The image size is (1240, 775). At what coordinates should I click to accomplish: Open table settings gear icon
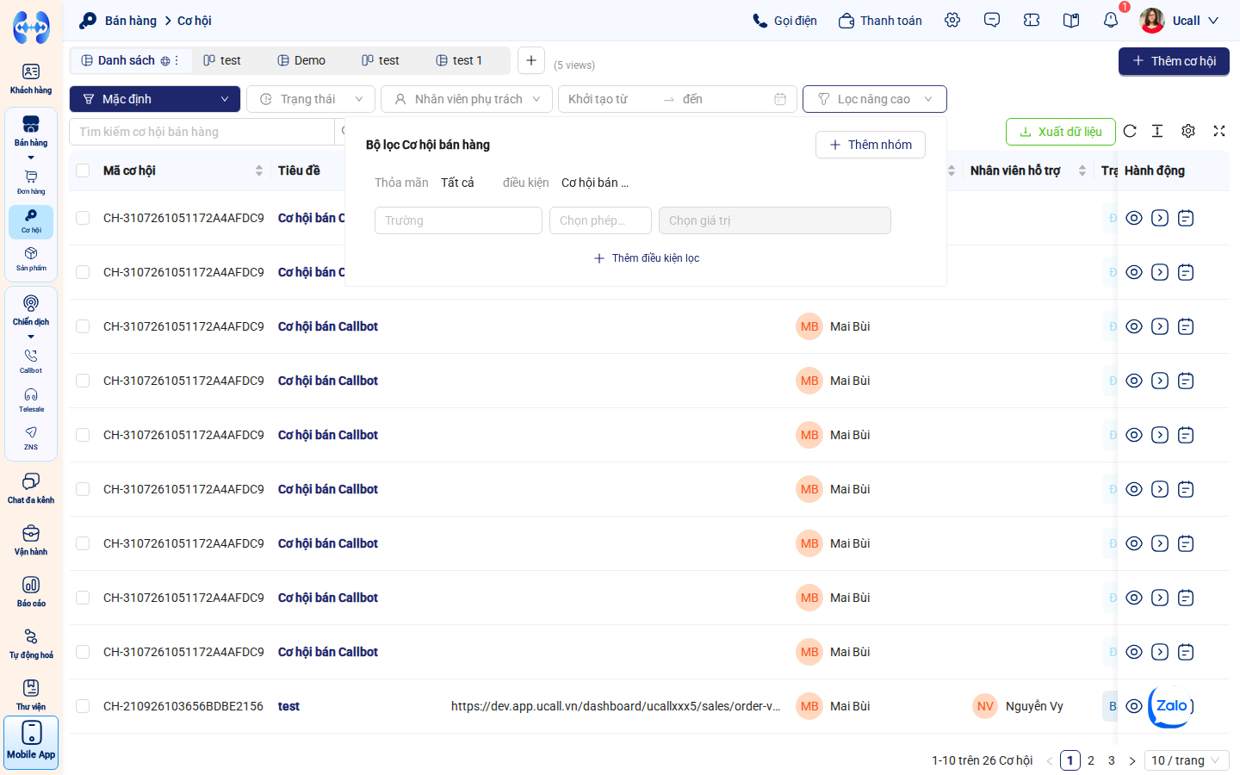point(1188,131)
